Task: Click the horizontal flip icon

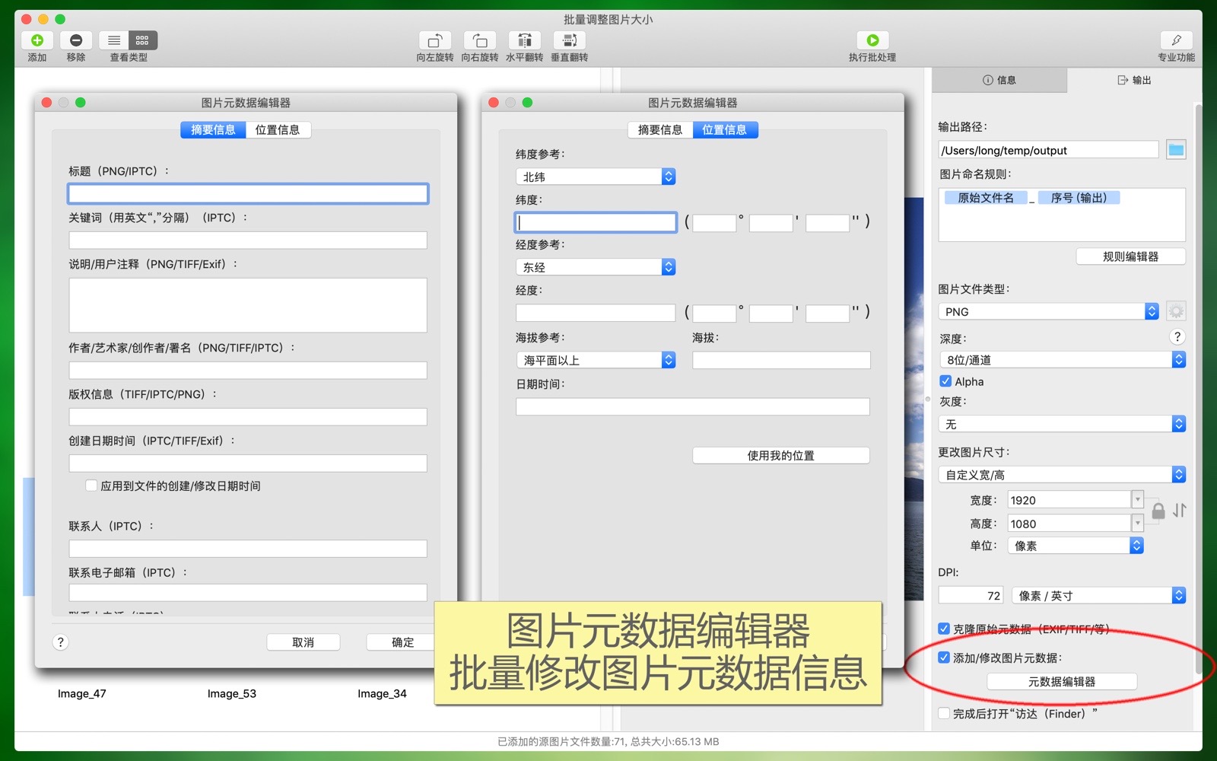Action: pyautogui.click(x=524, y=40)
